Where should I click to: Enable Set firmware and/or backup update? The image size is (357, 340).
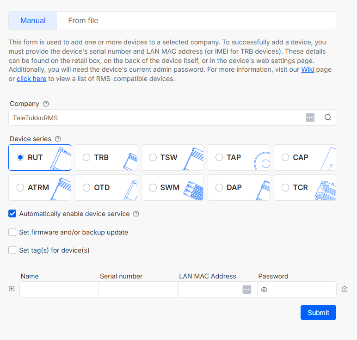(12, 232)
